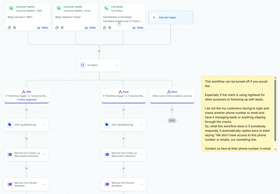The width and height of the screenshot is (280, 194).
Task: Click the tag icon in Email branch action
Action: point(107,125)
